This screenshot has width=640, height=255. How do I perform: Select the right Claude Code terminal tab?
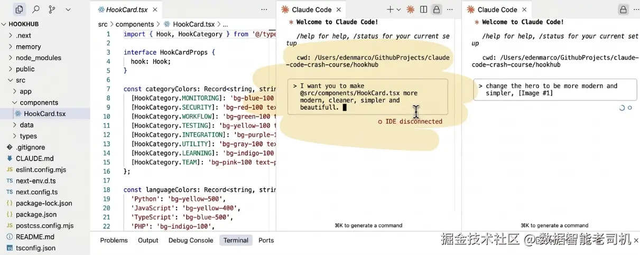click(x=497, y=10)
